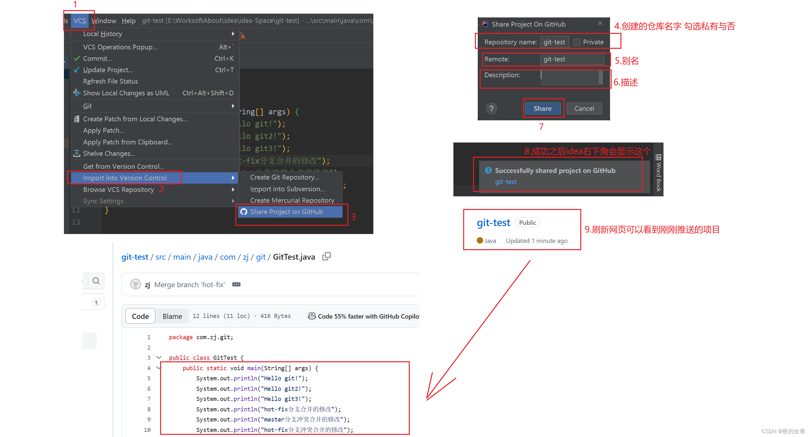Expand commit message ellipsis button
This screenshot has width=810, height=437.
[236, 284]
